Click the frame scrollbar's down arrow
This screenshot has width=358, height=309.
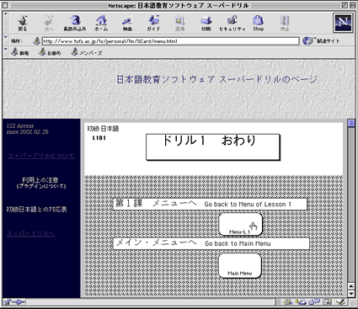coord(350,294)
